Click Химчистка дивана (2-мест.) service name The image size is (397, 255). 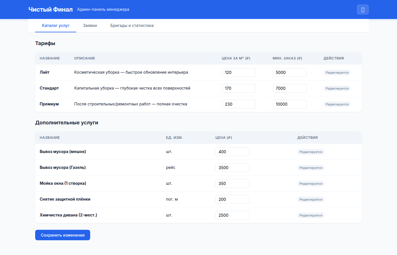tap(68, 215)
